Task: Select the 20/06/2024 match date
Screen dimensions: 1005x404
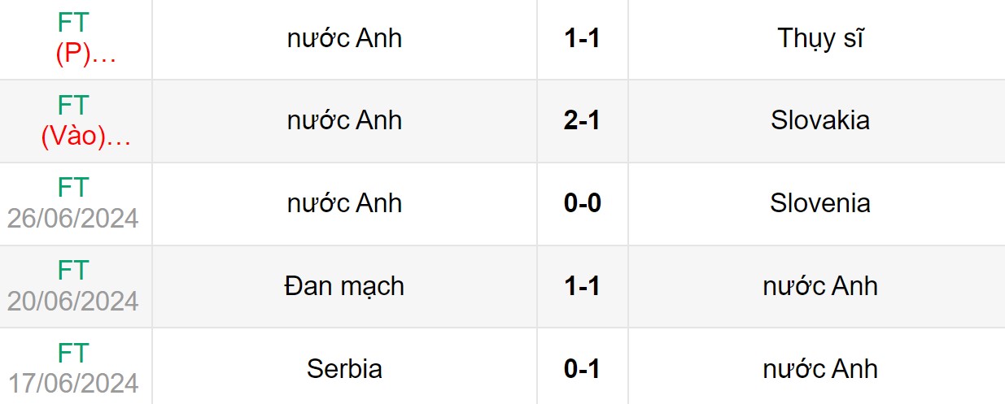Action: 73,302
